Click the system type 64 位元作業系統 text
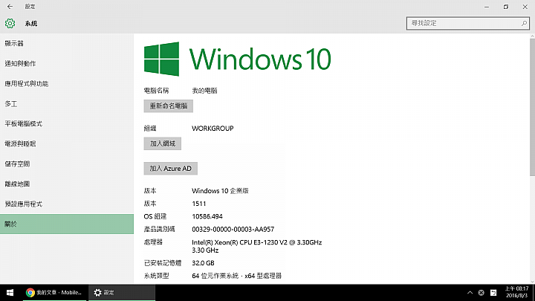Viewport: 535px width, 301px height. coord(237,276)
